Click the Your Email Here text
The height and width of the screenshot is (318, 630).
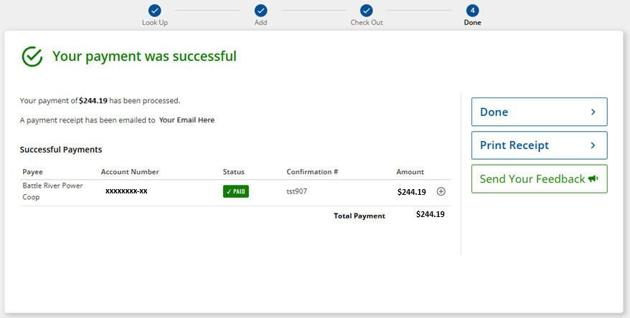point(187,120)
